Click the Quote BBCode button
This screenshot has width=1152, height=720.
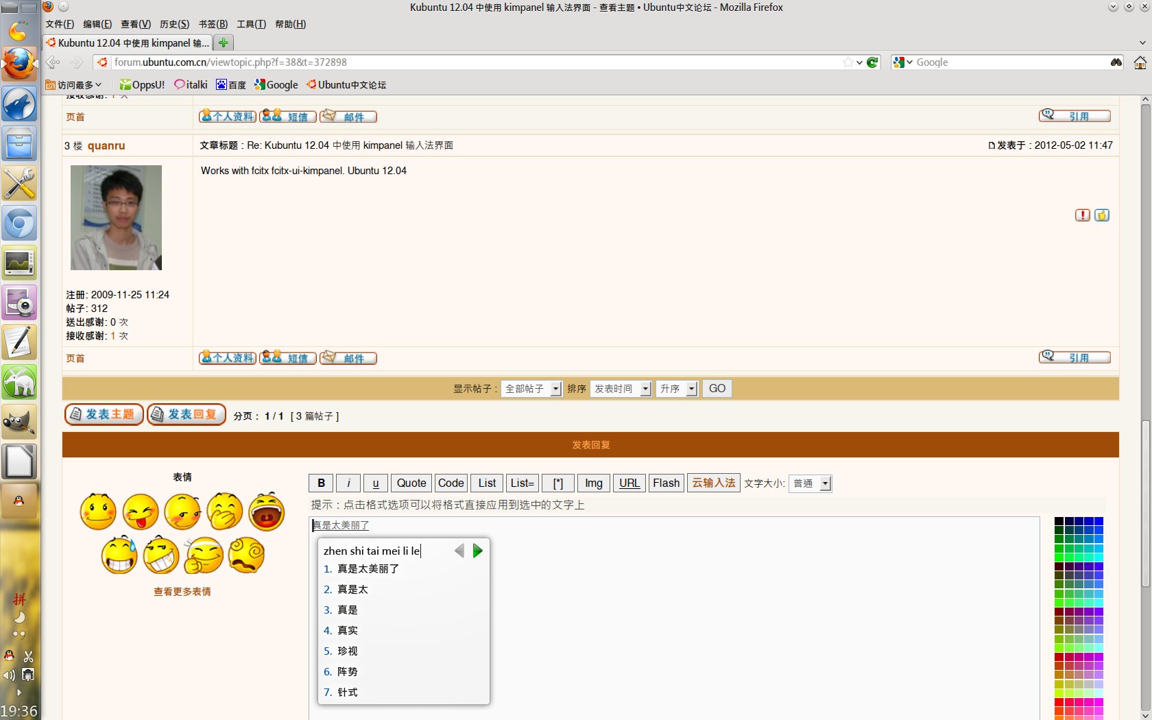(x=411, y=483)
